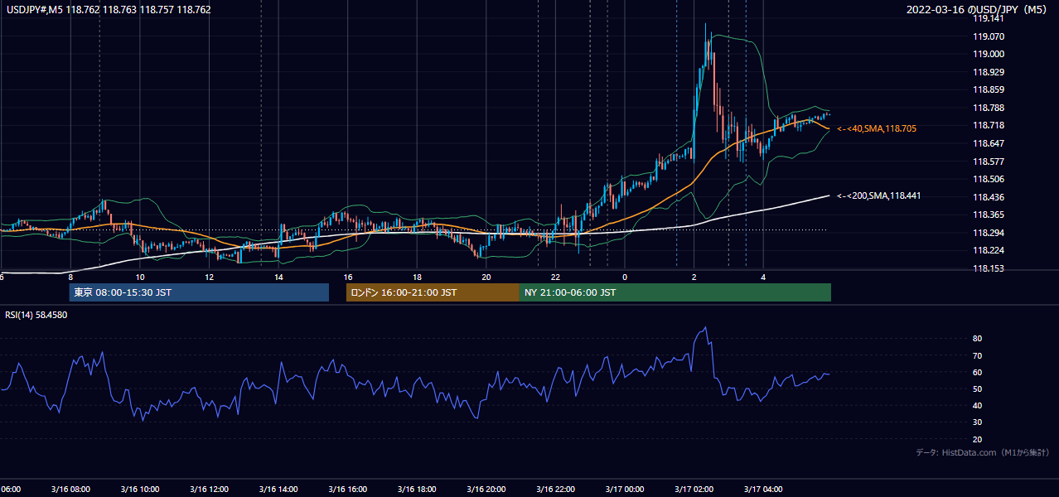Click the 3/16 10:00 time axis label
1059x497 pixels.
coord(139,490)
